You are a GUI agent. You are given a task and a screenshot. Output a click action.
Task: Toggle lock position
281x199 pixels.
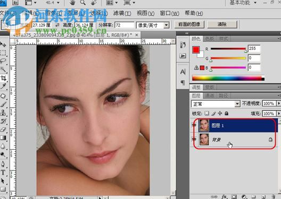(x=220, y=113)
